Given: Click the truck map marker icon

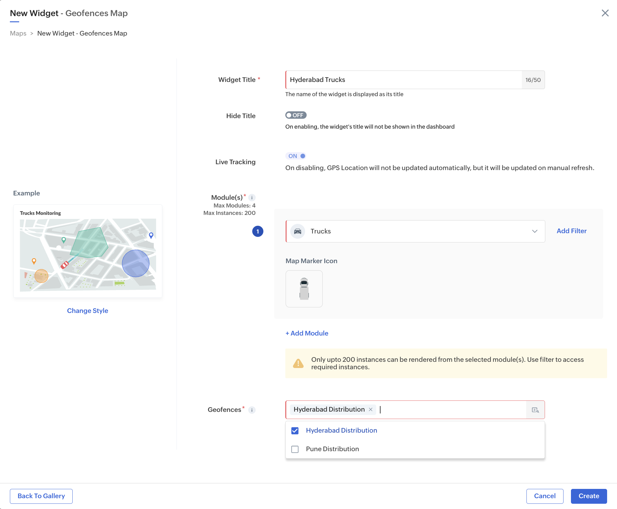Looking at the screenshot, I should tap(304, 289).
